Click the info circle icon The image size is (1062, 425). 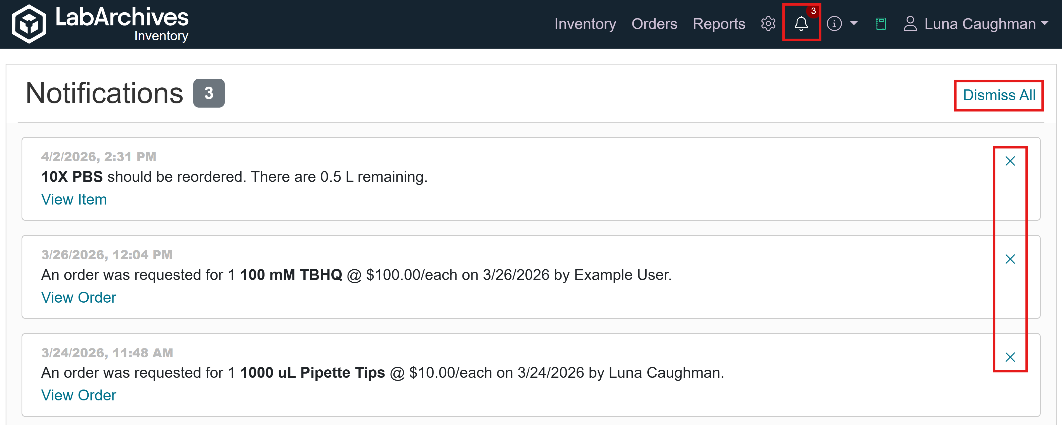[x=834, y=24]
